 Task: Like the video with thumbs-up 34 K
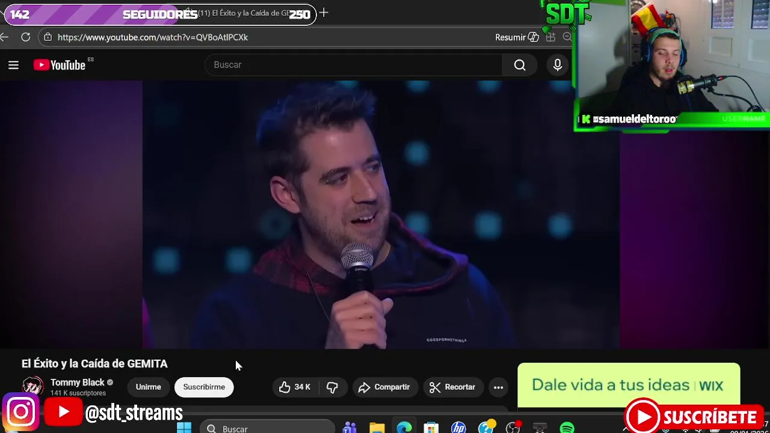[295, 387]
